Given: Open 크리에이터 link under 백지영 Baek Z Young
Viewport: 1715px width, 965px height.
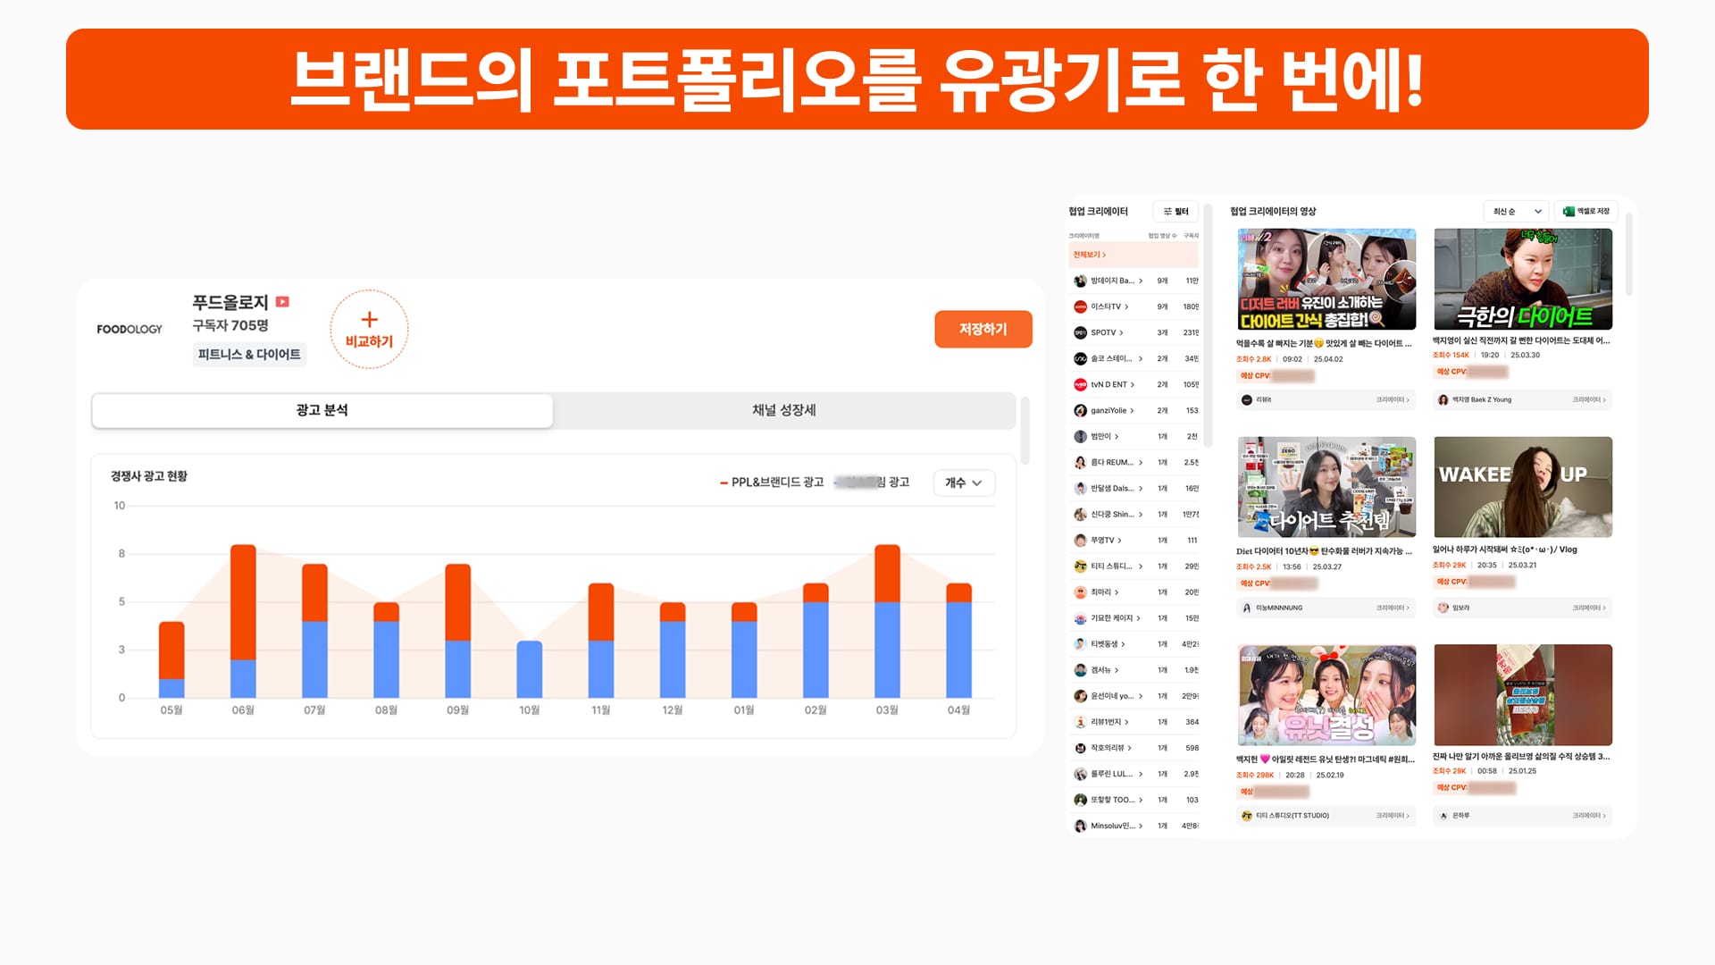Looking at the screenshot, I should click(1588, 400).
